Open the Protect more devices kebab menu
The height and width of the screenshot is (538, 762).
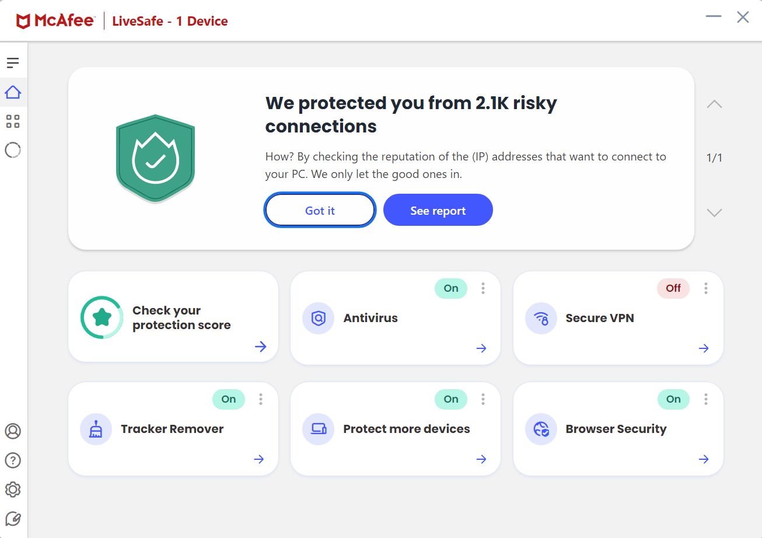click(x=483, y=399)
